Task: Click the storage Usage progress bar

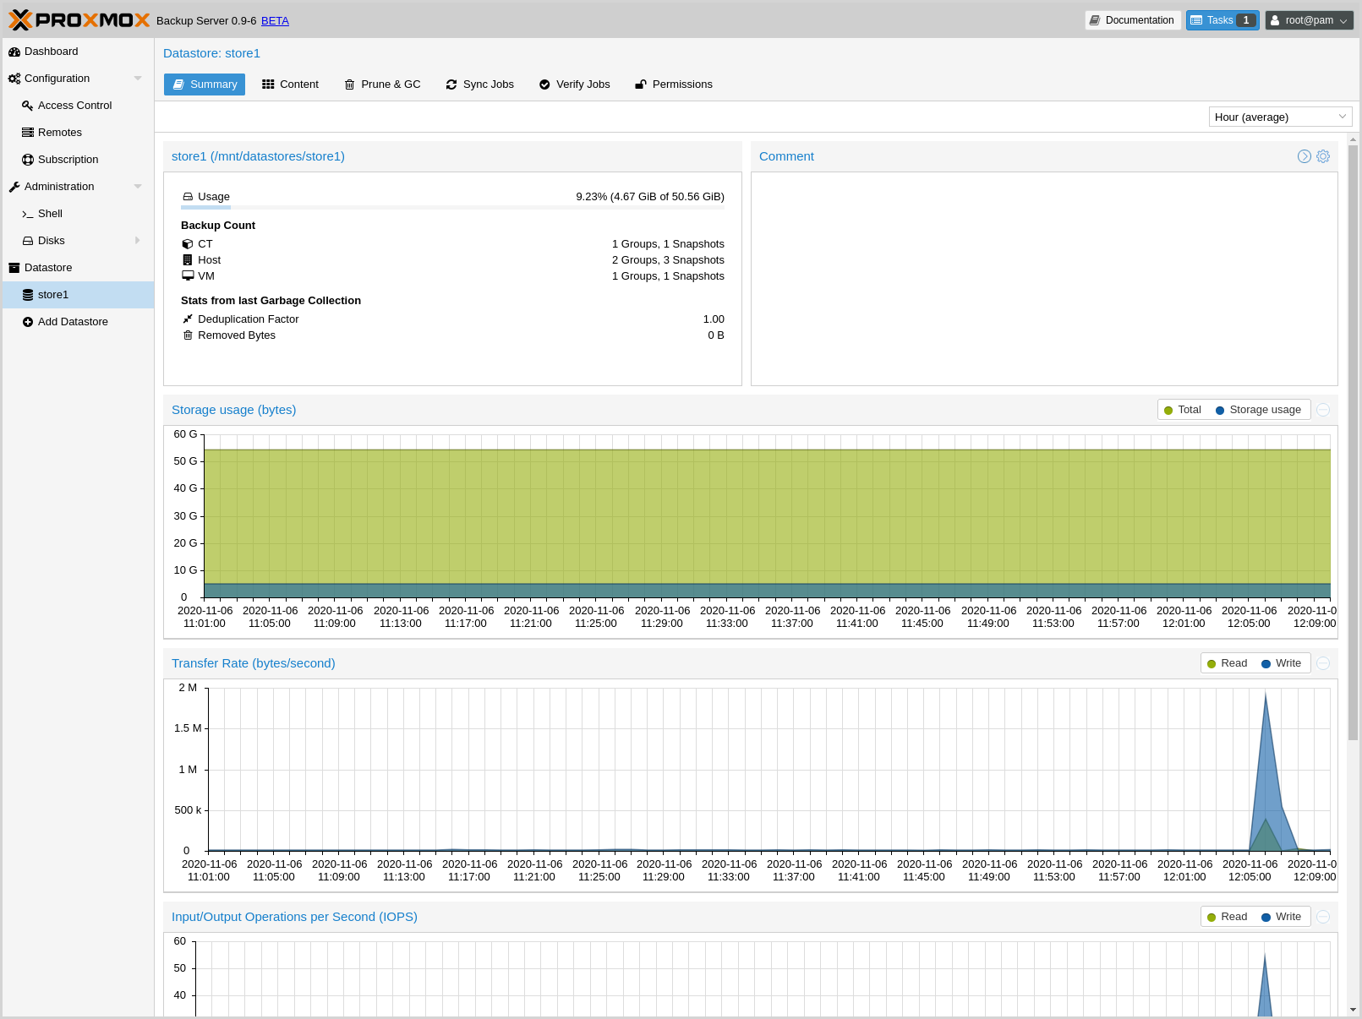Action: tap(452, 207)
